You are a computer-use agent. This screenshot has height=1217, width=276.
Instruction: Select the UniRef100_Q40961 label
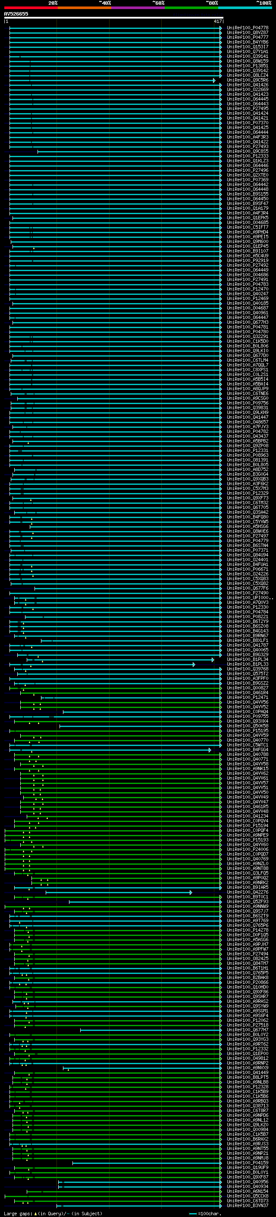click(248, 313)
